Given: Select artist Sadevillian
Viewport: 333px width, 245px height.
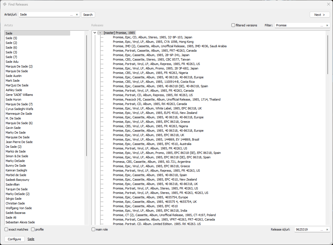Looking at the screenshot, I should (x=12, y=184).
